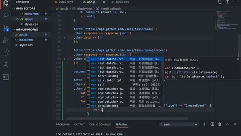Split the terminal panel
The width and height of the screenshot is (241, 136).
click(x=212, y=124)
